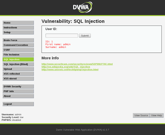The image size is (165, 135).
Task: Click Logout in the sidebar
Action: (18, 104)
